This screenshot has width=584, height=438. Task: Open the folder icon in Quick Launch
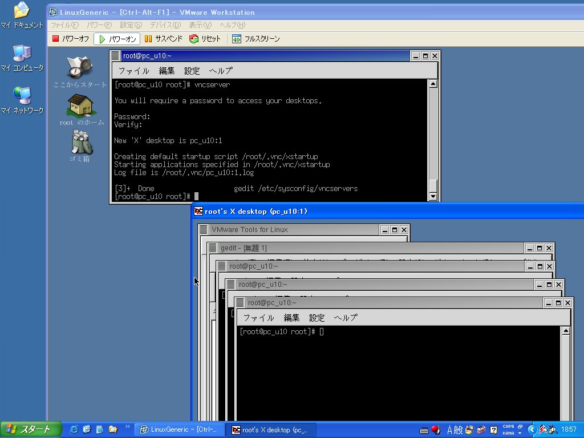pyautogui.click(x=113, y=429)
